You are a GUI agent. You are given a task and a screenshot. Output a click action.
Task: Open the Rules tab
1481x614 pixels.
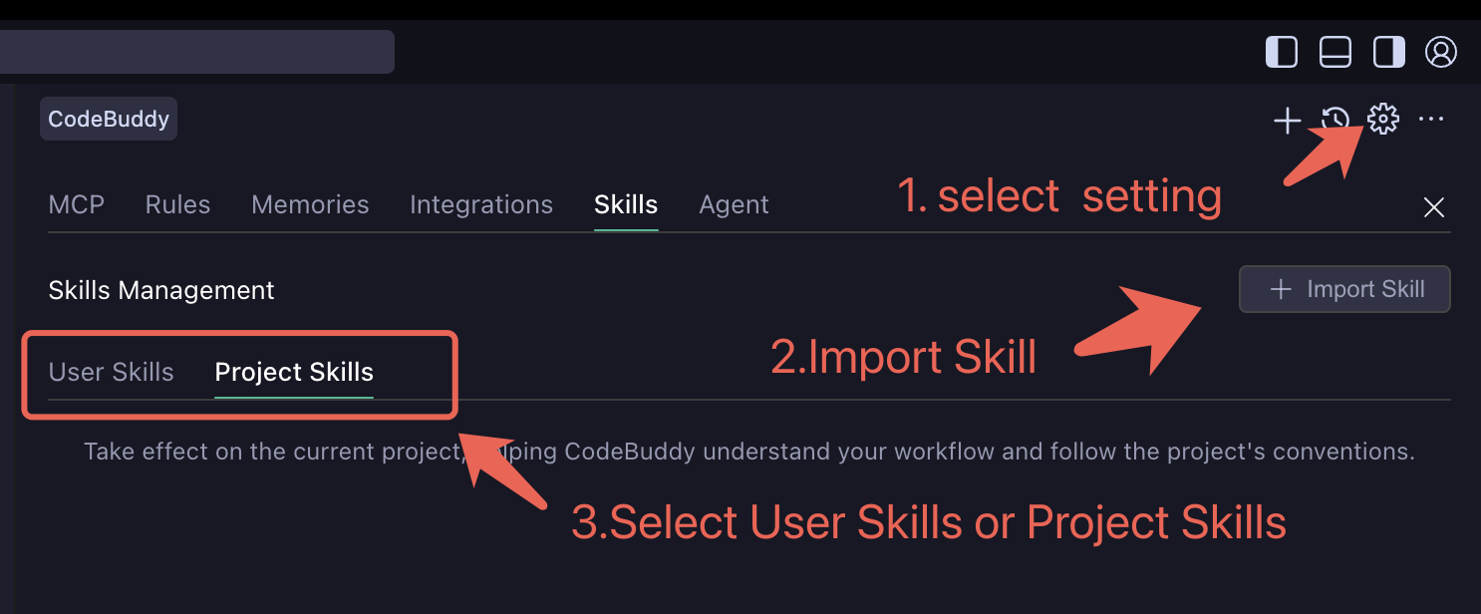point(177,204)
